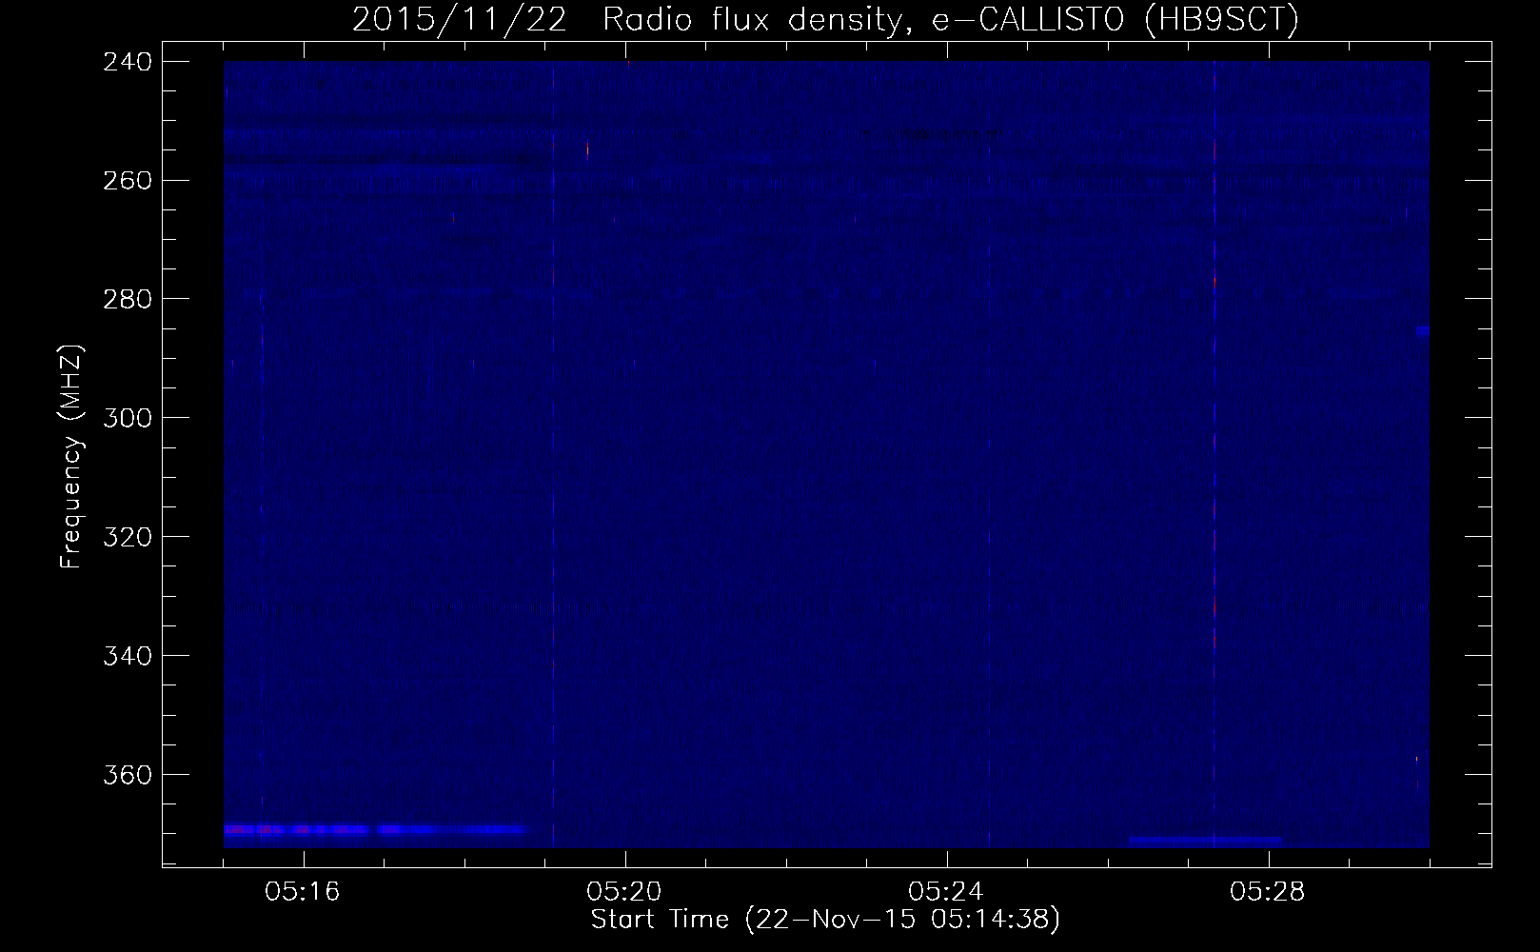
Task: Click the 320 frequency tick label
Action: (x=128, y=537)
